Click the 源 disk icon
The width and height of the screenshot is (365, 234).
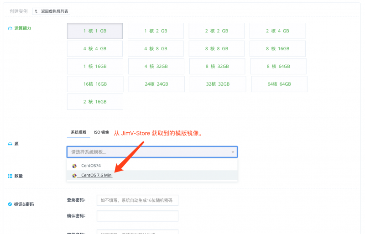tap(10, 144)
